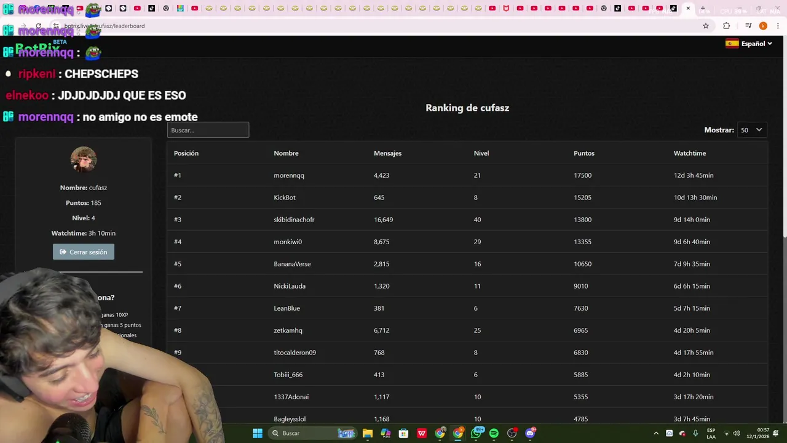
Task: Sort by the Nombre column header
Action: point(286,153)
